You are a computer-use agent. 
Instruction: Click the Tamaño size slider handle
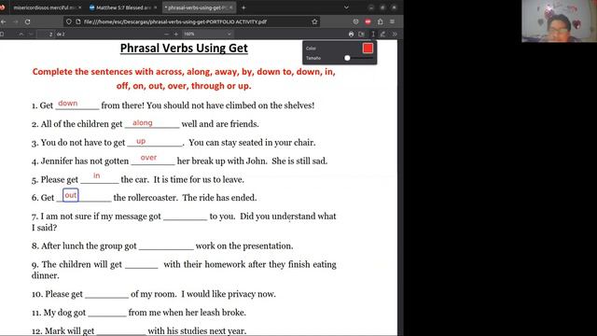pyautogui.click(x=347, y=58)
